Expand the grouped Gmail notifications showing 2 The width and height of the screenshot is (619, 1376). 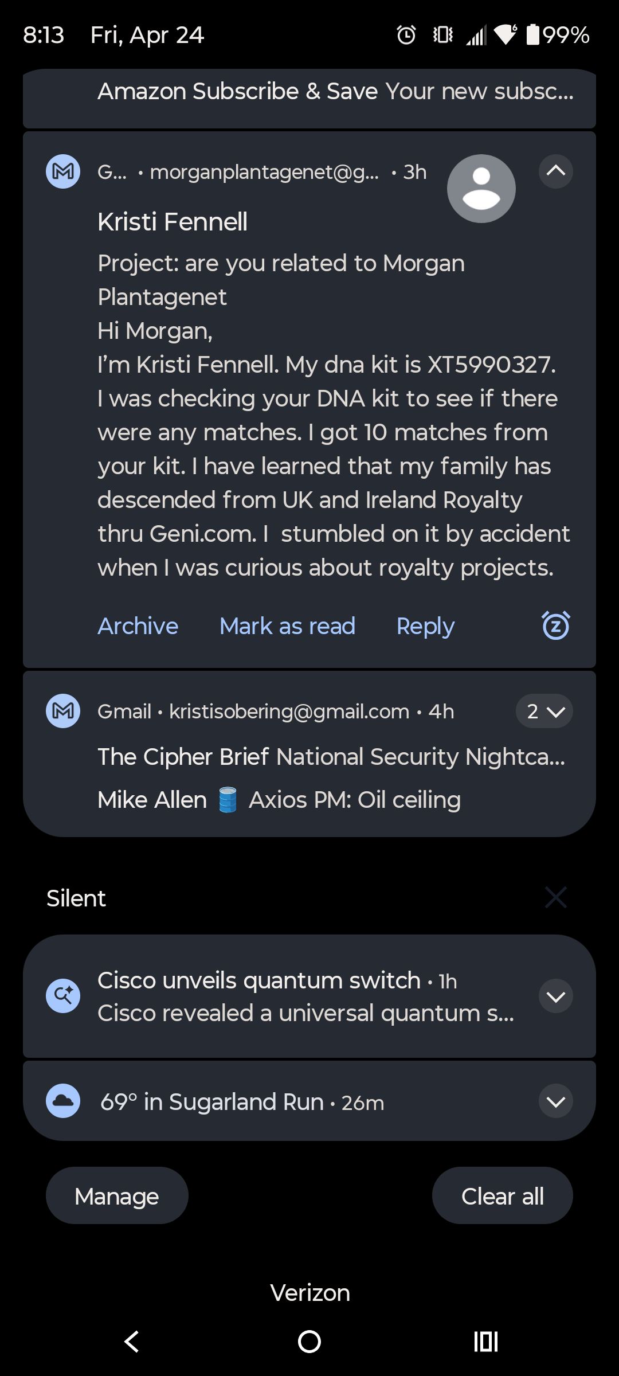[544, 711]
